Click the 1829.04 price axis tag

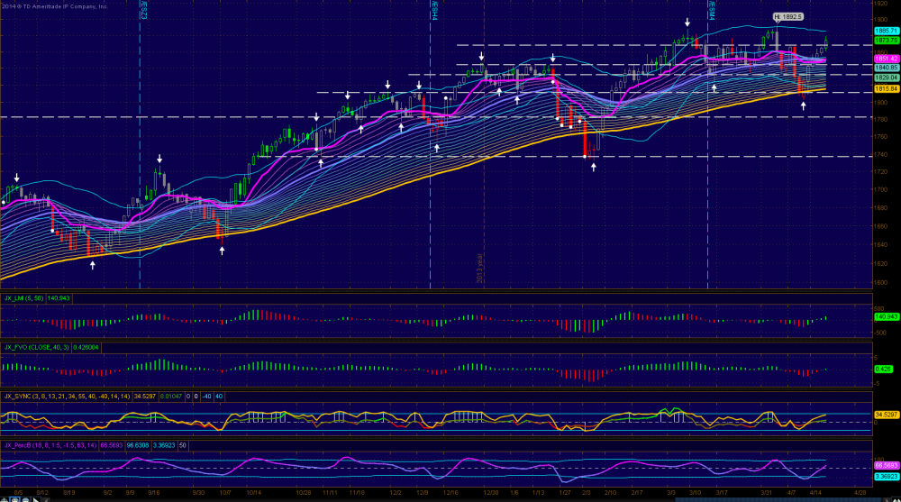[887, 78]
